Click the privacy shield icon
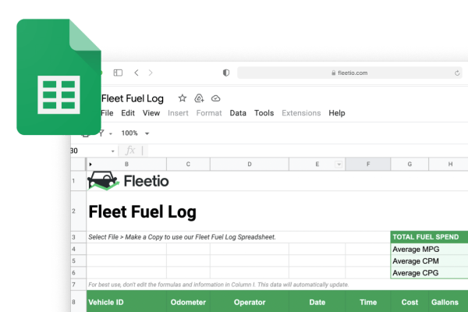This screenshot has height=312, width=468. click(x=226, y=73)
